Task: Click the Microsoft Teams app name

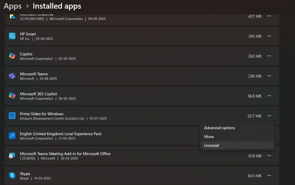Action: click(x=34, y=74)
